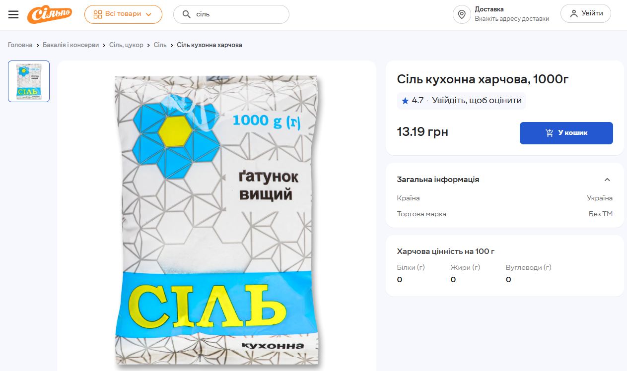Open Бакалія і консерви breadcrumb
The height and width of the screenshot is (371, 627).
click(x=71, y=45)
